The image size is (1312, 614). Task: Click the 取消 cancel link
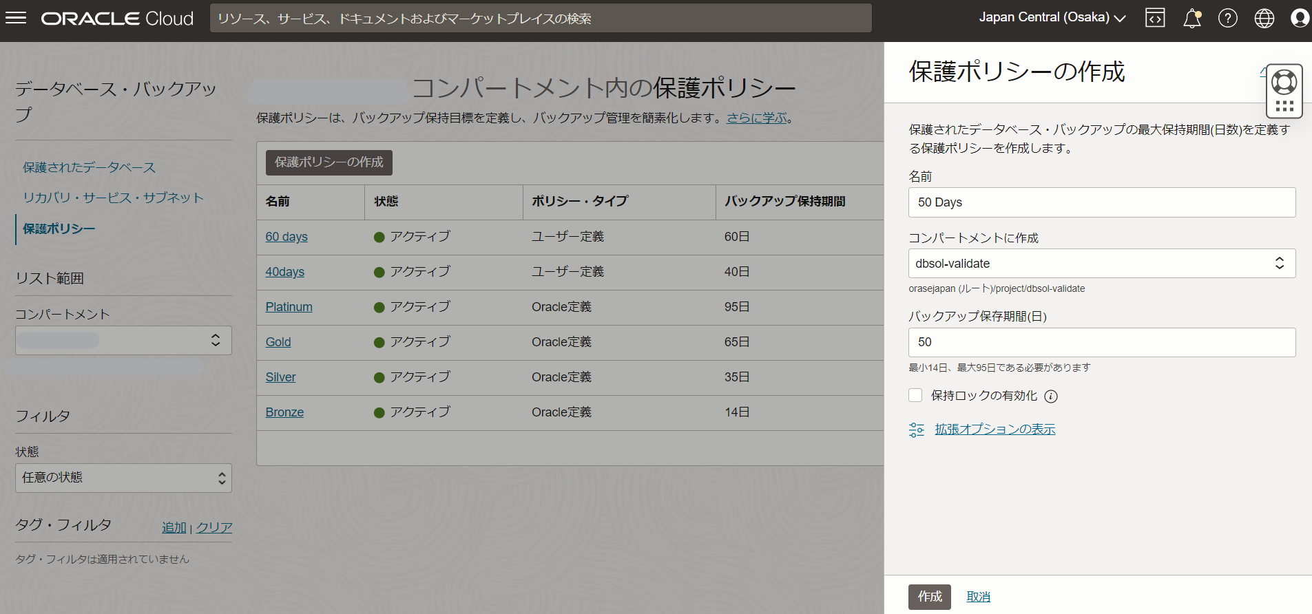pyautogui.click(x=978, y=597)
